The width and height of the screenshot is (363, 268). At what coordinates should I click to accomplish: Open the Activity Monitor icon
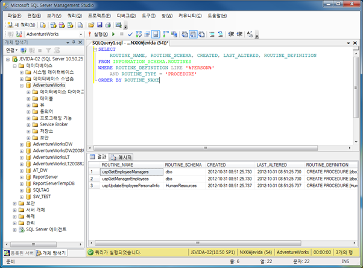pos(119,25)
